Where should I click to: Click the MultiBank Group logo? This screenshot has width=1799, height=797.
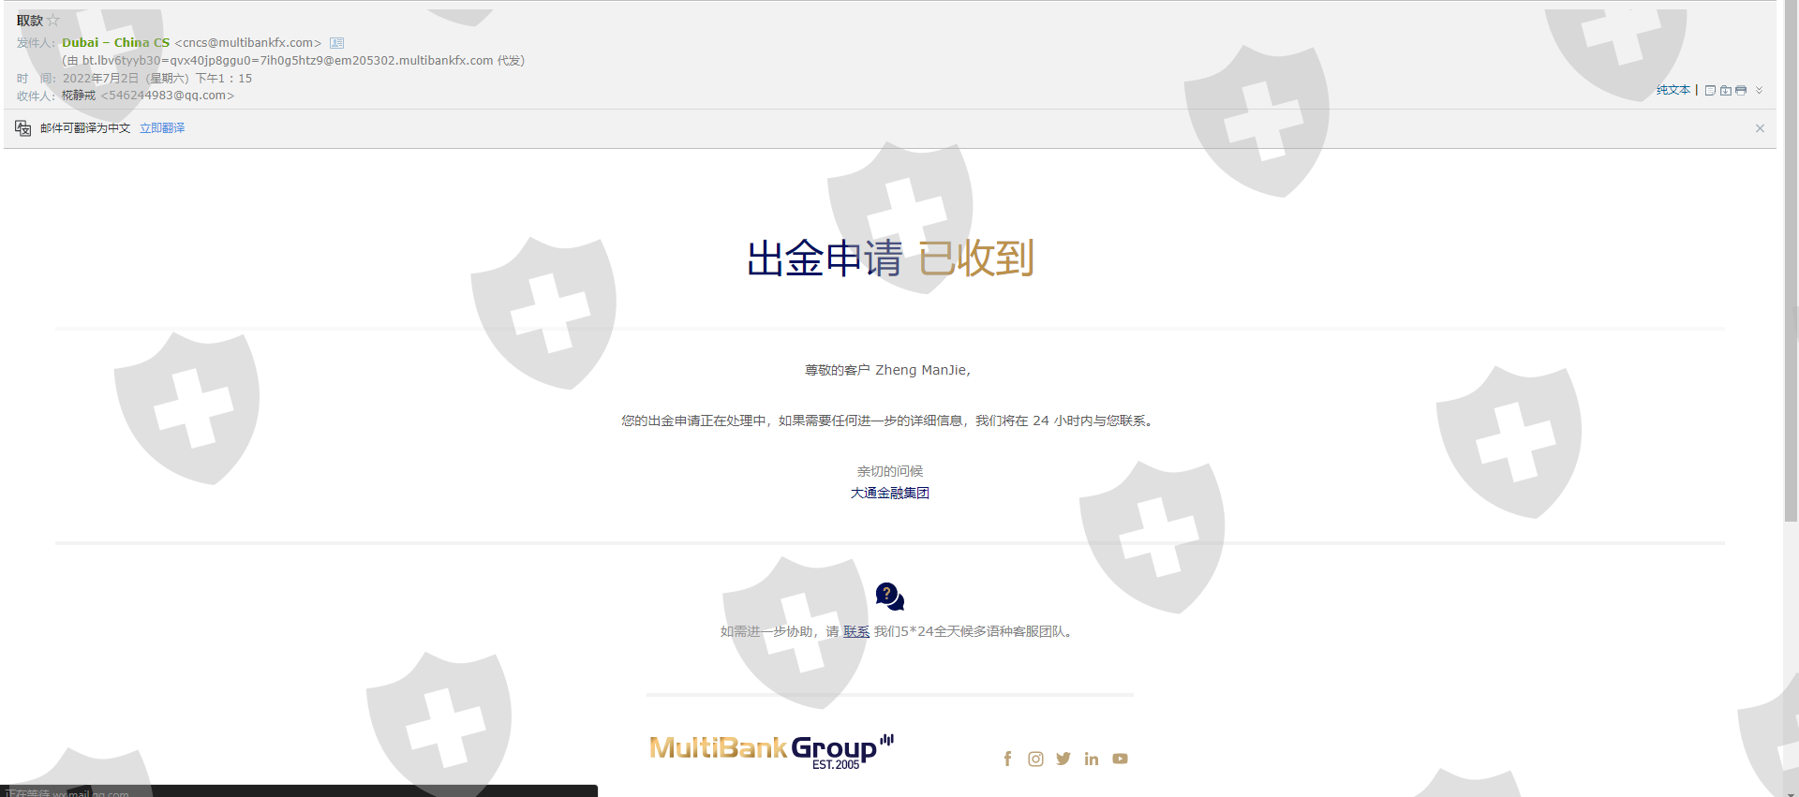(x=772, y=751)
